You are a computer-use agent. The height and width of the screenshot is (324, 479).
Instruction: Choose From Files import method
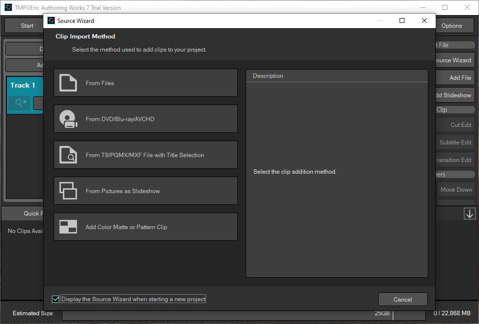point(145,83)
